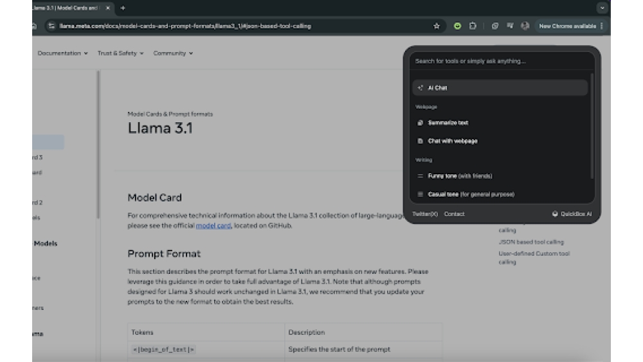This screenshot has width=643, height=362.
Task: Click the address bar URL
Action: (x=185, y=26)
